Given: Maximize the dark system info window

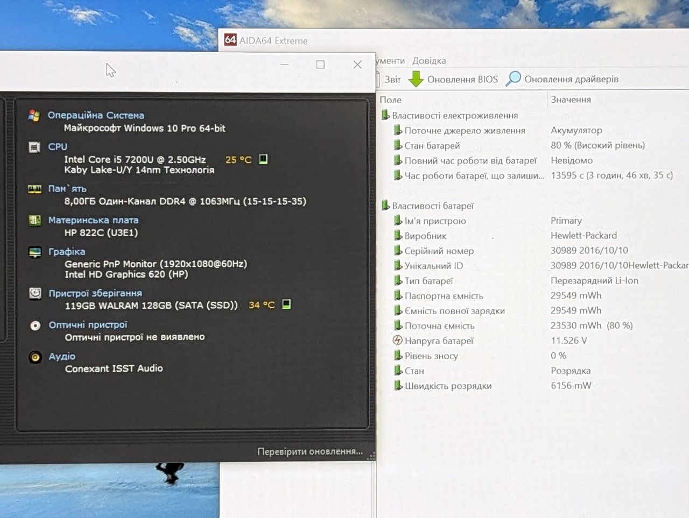Looking at the screenshot, I should tap(320, 65).
